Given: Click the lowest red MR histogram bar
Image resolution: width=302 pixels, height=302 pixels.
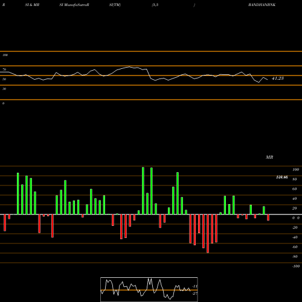Looking at the screenshot, I should click(x=208, y=234).
